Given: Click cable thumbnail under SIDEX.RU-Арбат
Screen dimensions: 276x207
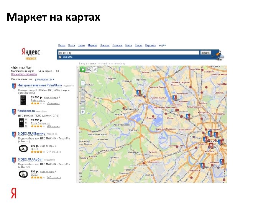Looking at the screenshot, I should pyautogui.click(x=23, y=174).
